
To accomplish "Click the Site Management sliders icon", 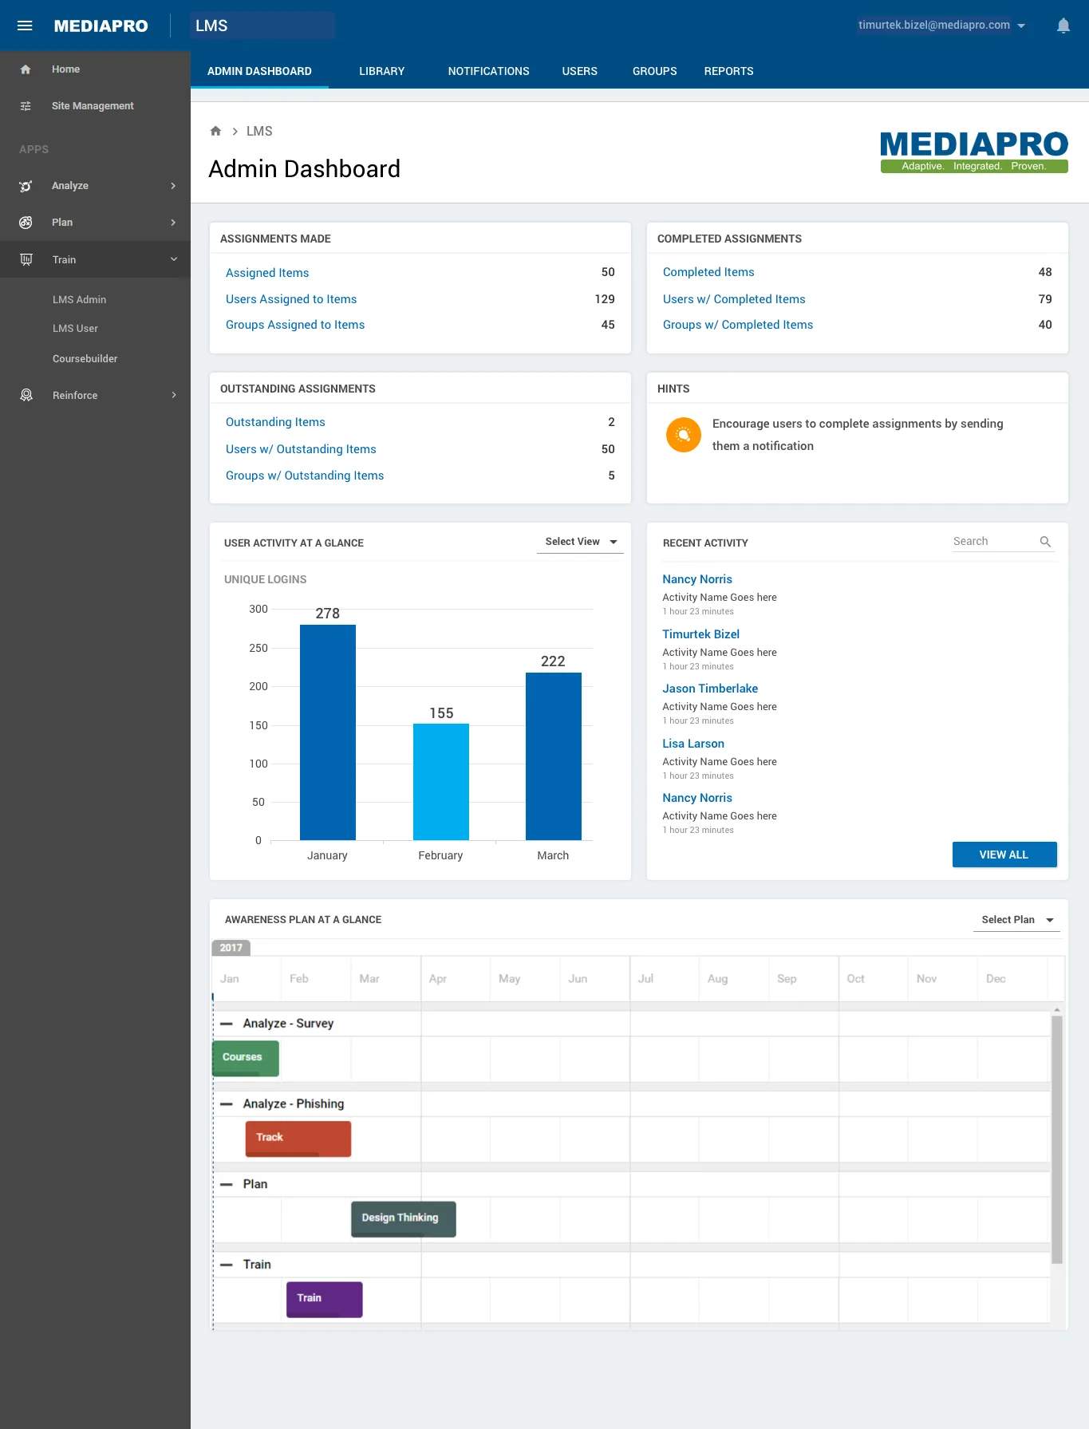I will pos(26,106).
